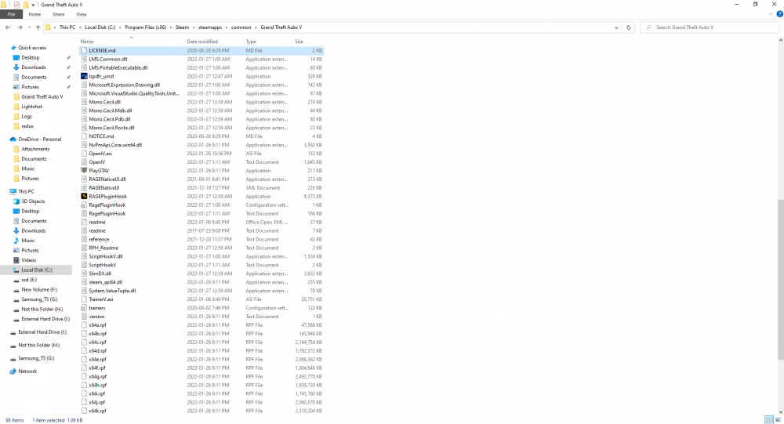Select the steam_api64.dll file
Viewport: 784px width, 424px height.
coord(201,282)
